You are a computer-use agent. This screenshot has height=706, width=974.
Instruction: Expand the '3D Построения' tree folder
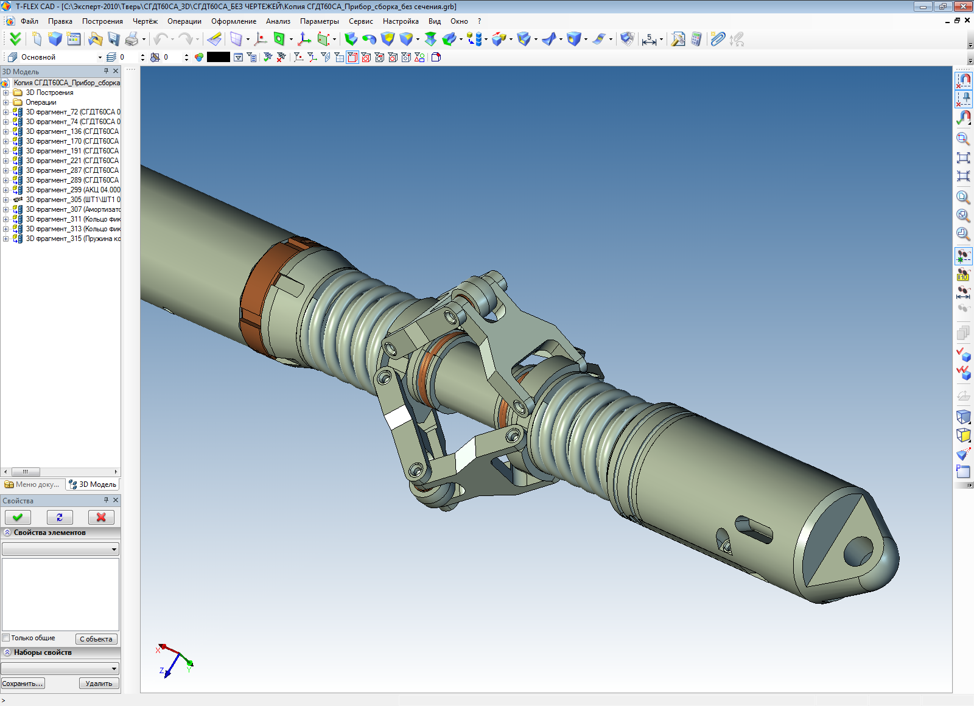click(6, 93)
